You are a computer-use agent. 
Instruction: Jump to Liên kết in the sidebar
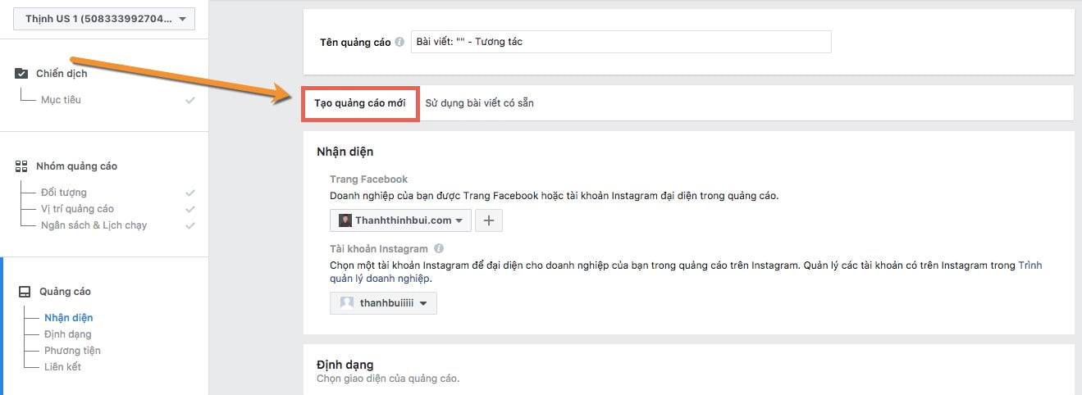[62, 367]
